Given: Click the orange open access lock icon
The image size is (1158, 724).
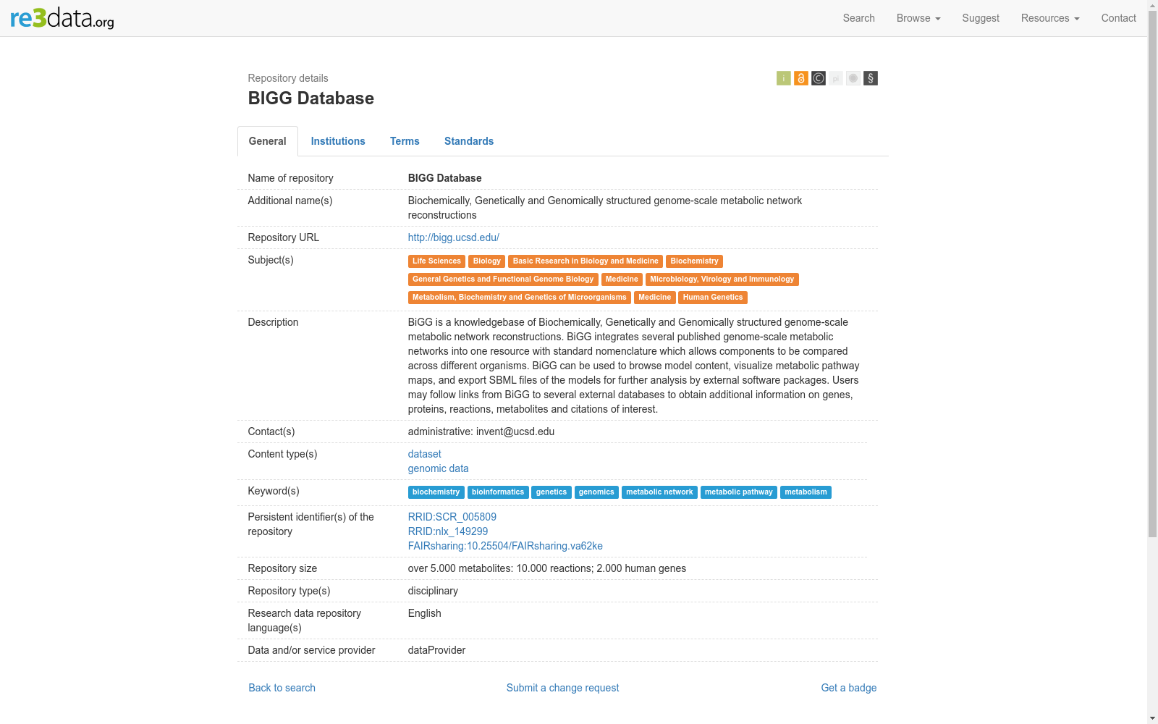Looking at the screenshot, I should point(800,78).
